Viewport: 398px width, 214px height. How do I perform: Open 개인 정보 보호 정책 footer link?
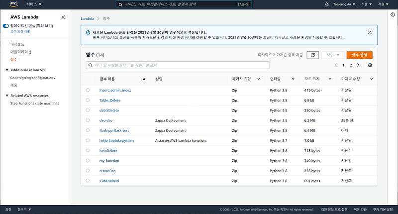pyautogui.click(x=334, y=210)
